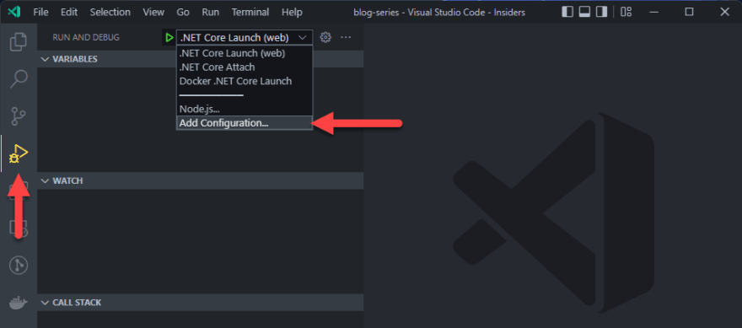Open the Git graph circular icon
Screen dimensions: 742x328
(x=19, y=266)
